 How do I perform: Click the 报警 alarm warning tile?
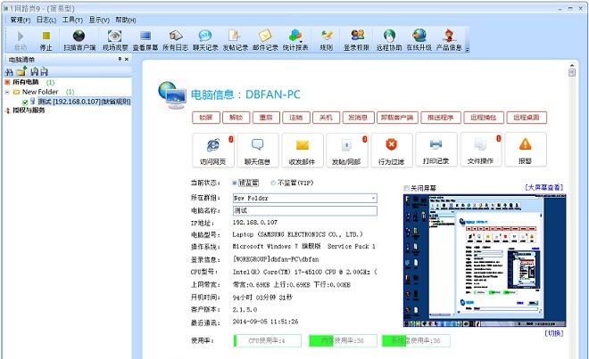pos(525,150)
